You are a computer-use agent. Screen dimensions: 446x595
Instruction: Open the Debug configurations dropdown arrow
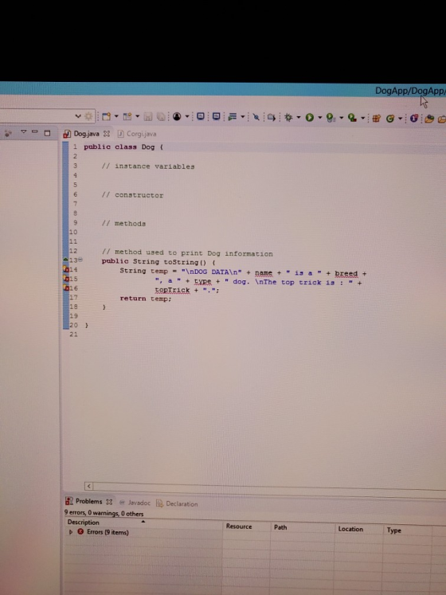(x=299, y=118)
